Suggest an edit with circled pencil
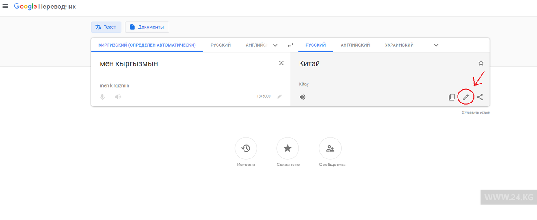 (466, 97)
